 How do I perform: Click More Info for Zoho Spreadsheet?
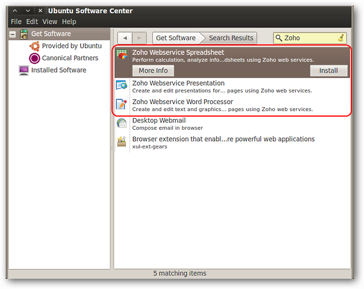click(153, 71)
